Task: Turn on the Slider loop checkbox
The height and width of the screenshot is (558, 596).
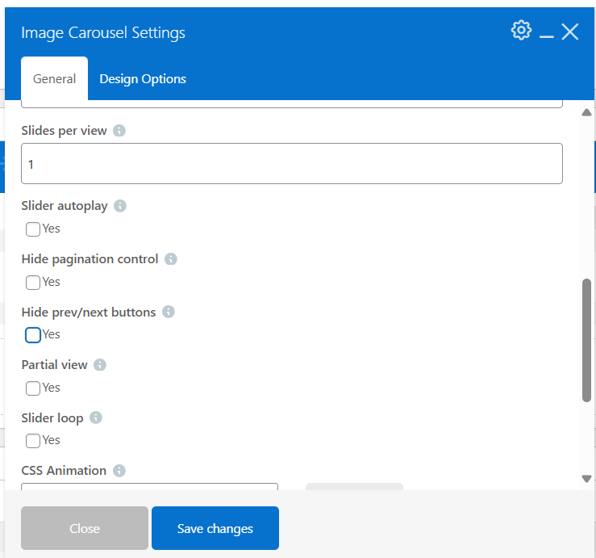Action: pos(33,441)
